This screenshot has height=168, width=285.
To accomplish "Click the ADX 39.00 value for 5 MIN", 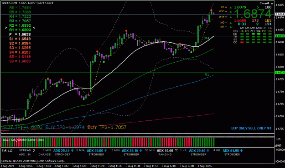I will tap(95, 151).
